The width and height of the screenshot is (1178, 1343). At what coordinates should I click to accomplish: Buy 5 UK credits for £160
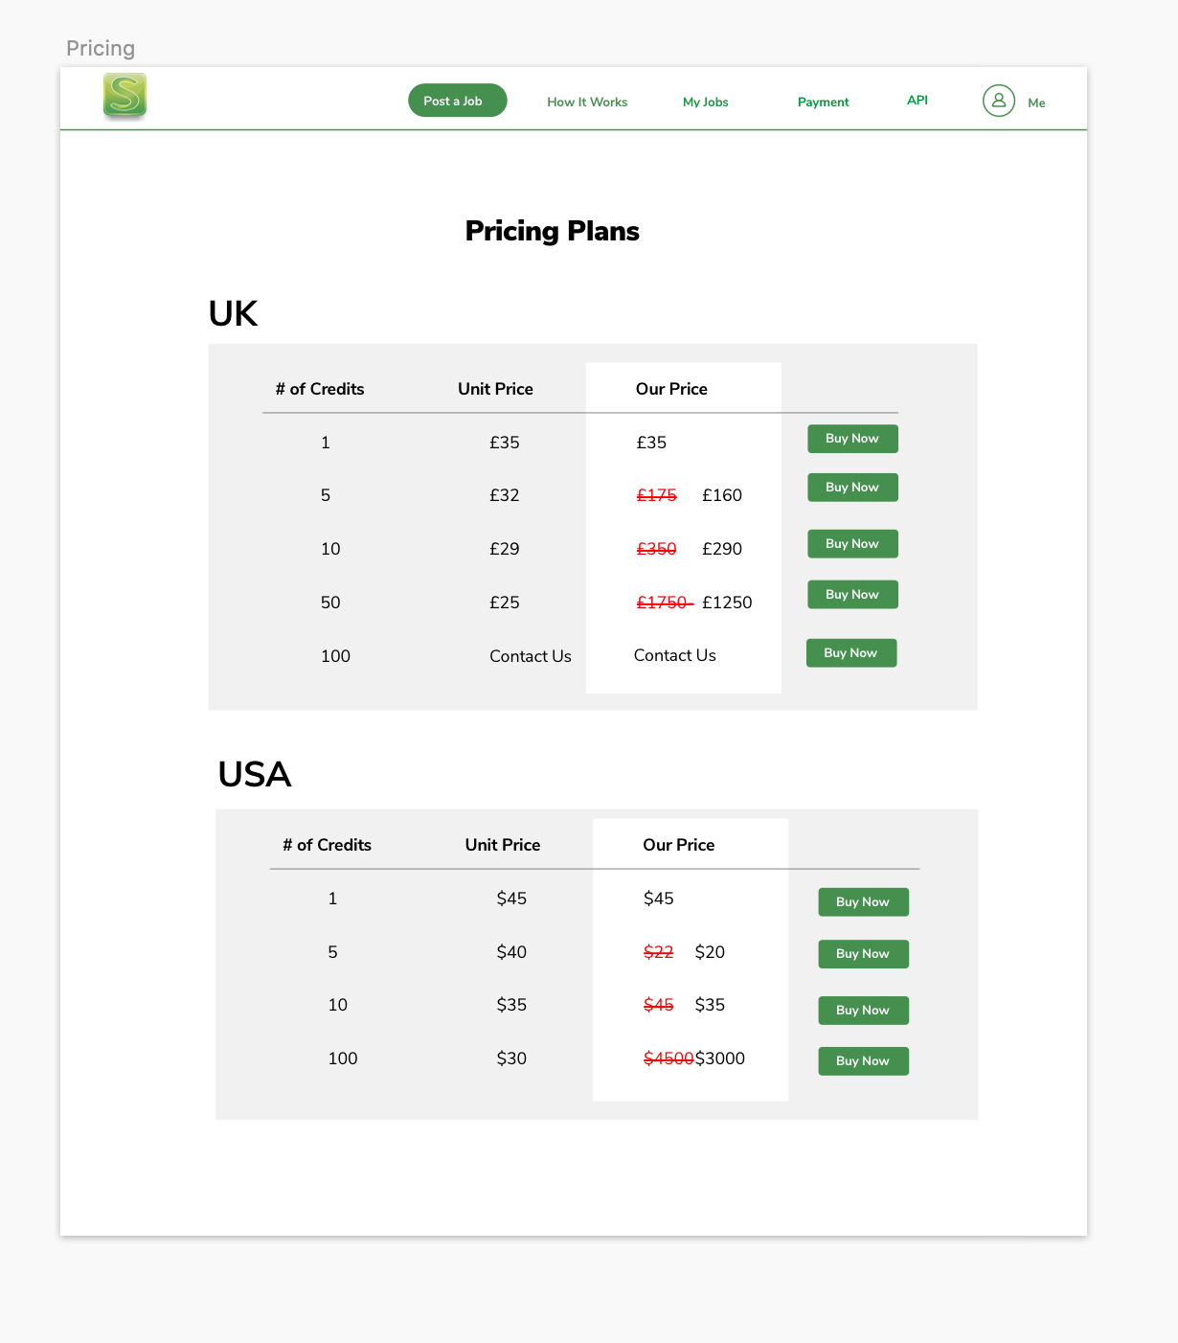tap(852, 488)
